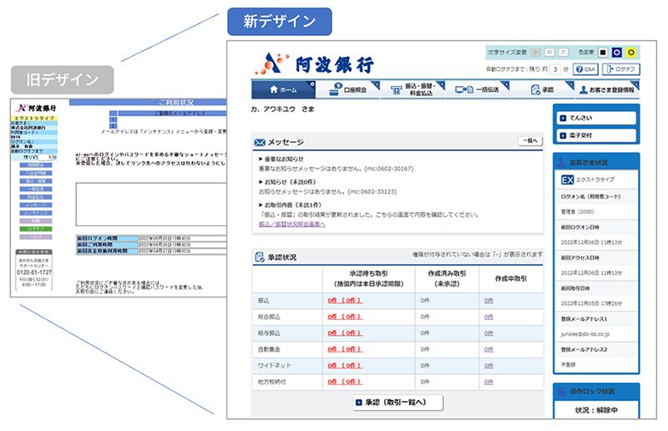Open the 振込・振替・料金払込 tab
This screenshot has width=668, height=431.
(412, 89)
